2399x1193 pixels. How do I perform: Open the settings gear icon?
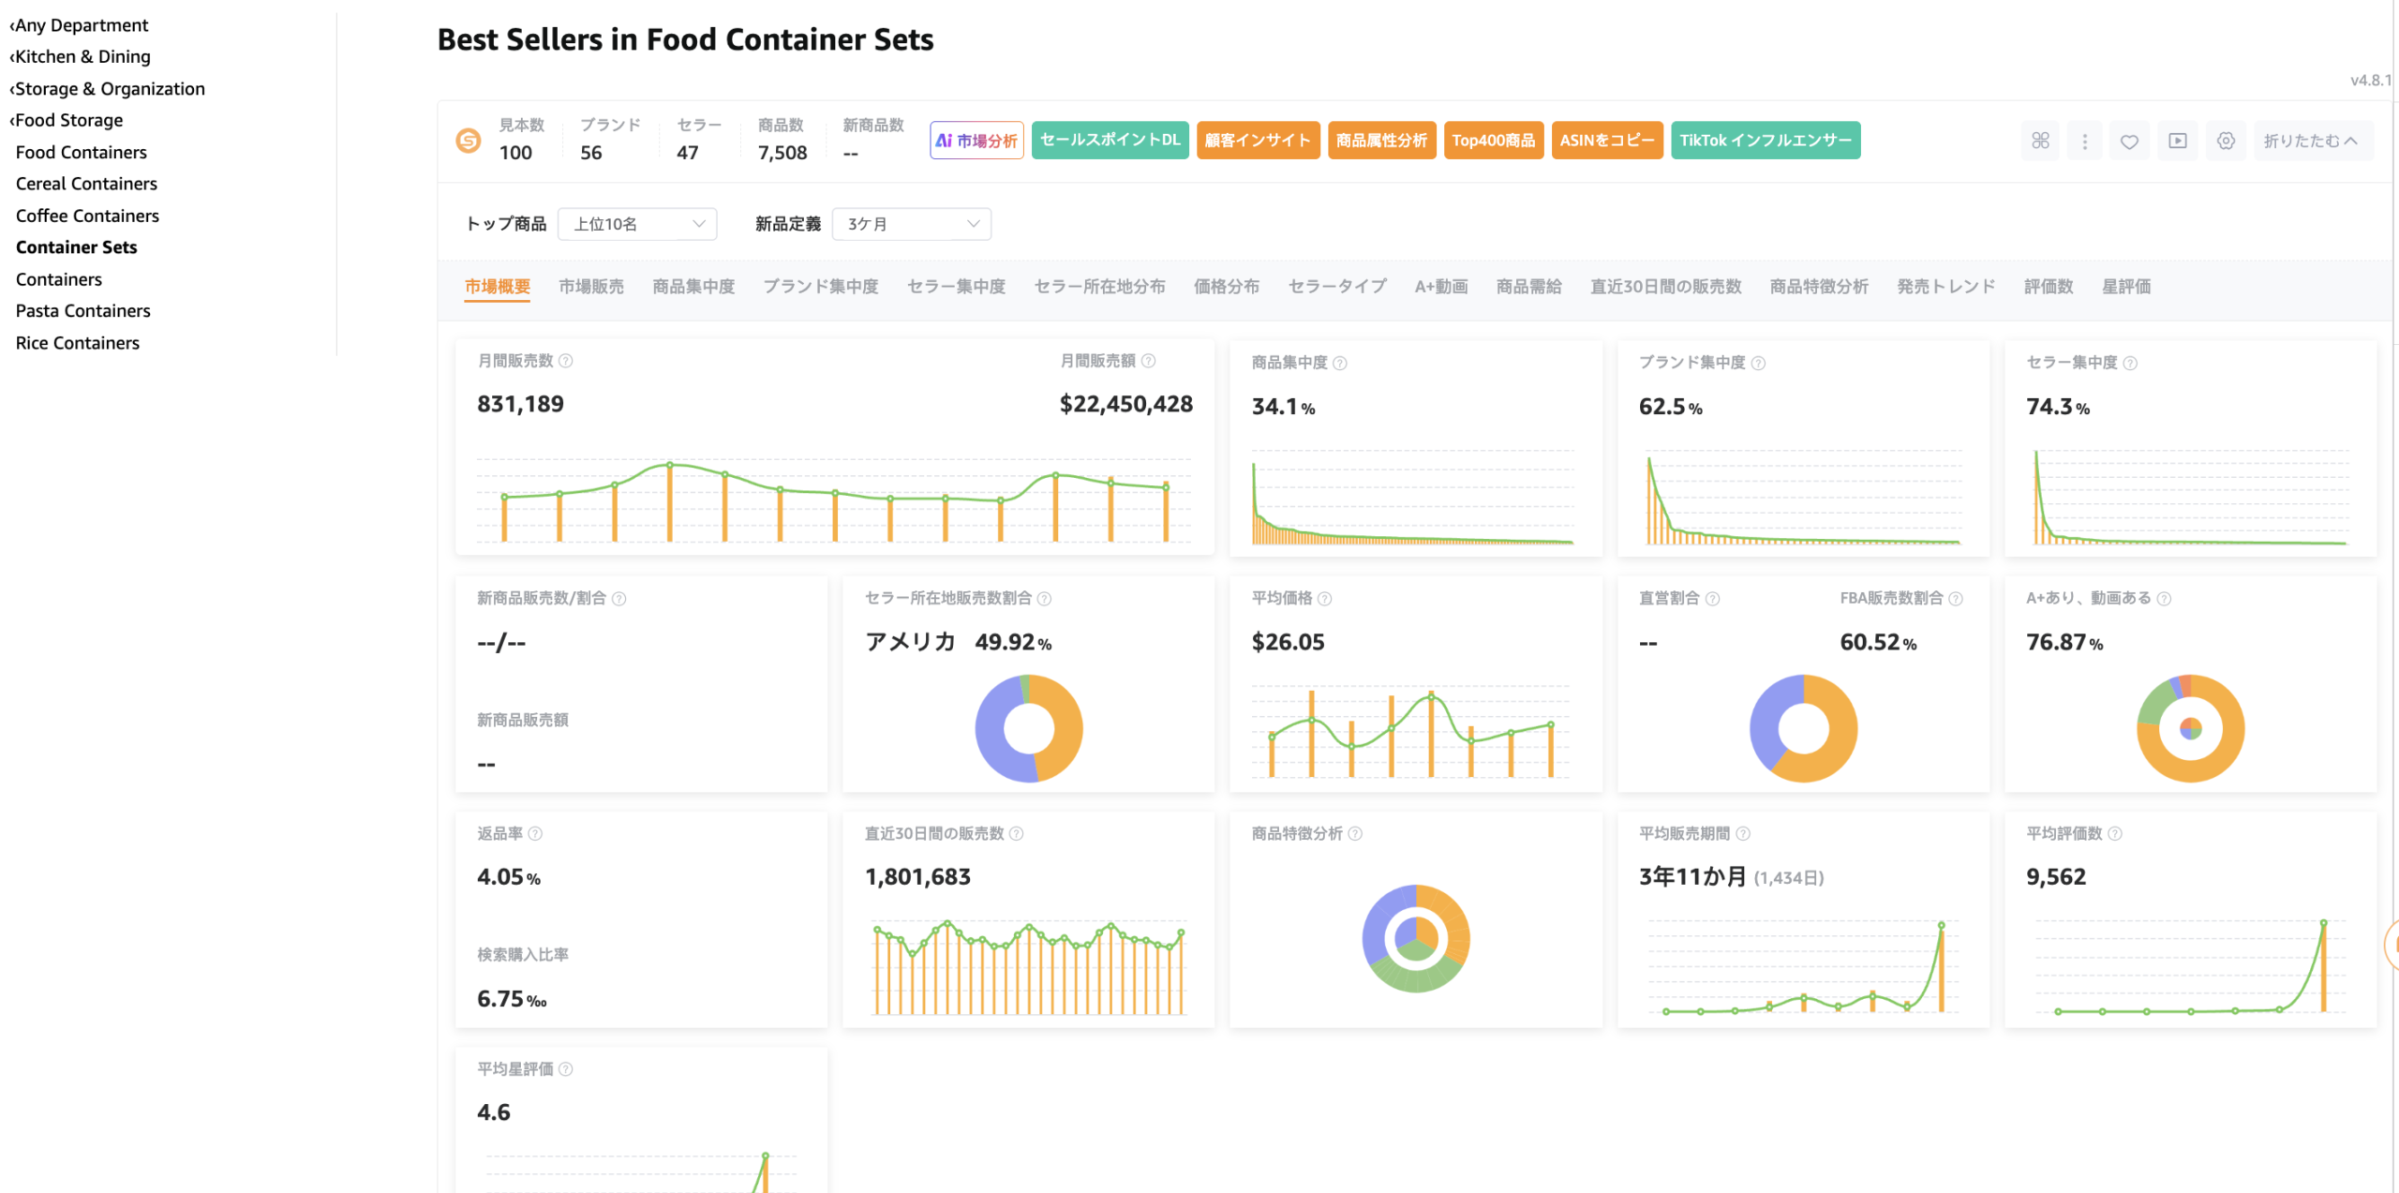point(2226,141)
